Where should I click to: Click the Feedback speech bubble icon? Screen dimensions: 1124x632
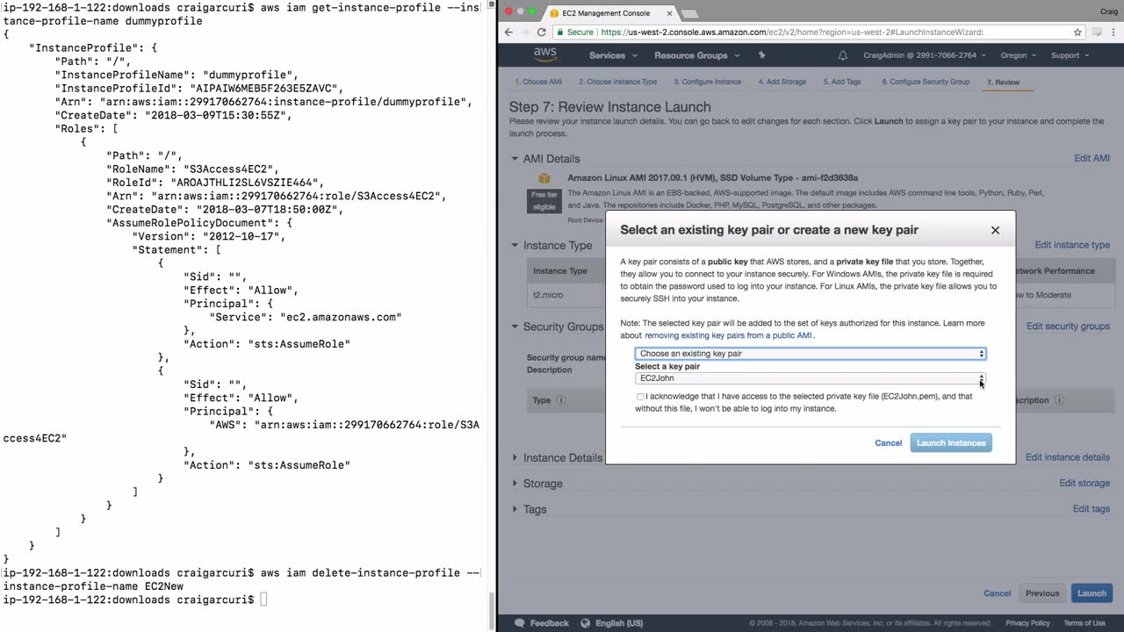coord(520,623)
